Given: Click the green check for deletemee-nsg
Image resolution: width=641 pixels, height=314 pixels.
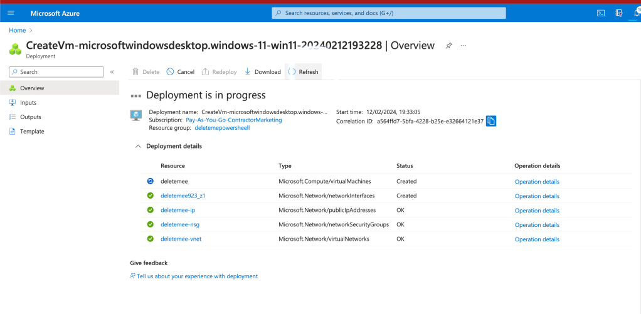Looking at the screenshot, I should [x=151, y=224].
